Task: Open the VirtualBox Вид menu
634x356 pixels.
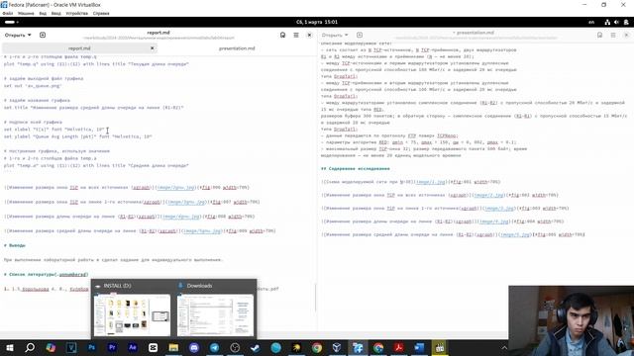Action: [43, 13]
